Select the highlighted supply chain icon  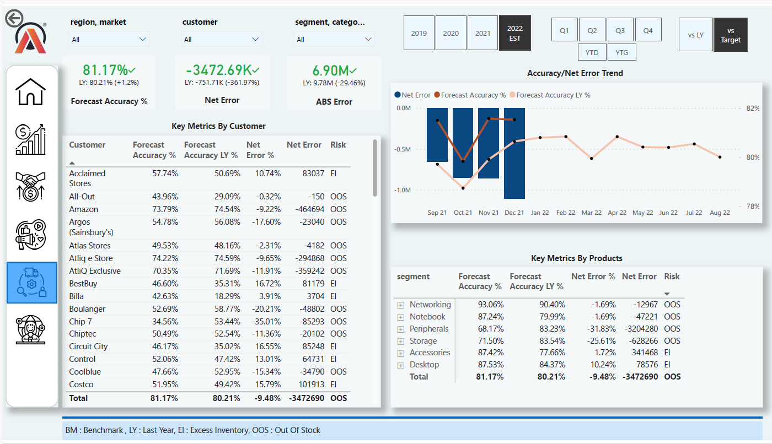[x=31, y=283]
